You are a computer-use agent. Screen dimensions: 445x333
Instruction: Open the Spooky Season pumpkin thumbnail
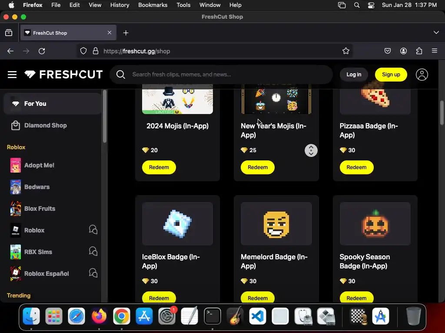click(x=375, y=224)
